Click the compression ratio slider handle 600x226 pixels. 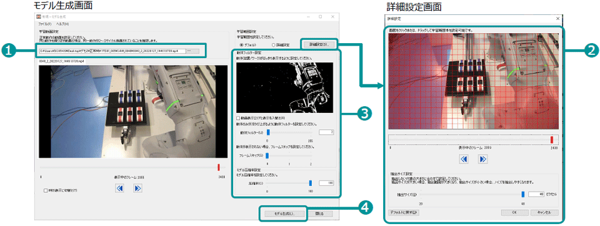pyautogui.click(x=311, y=183)
